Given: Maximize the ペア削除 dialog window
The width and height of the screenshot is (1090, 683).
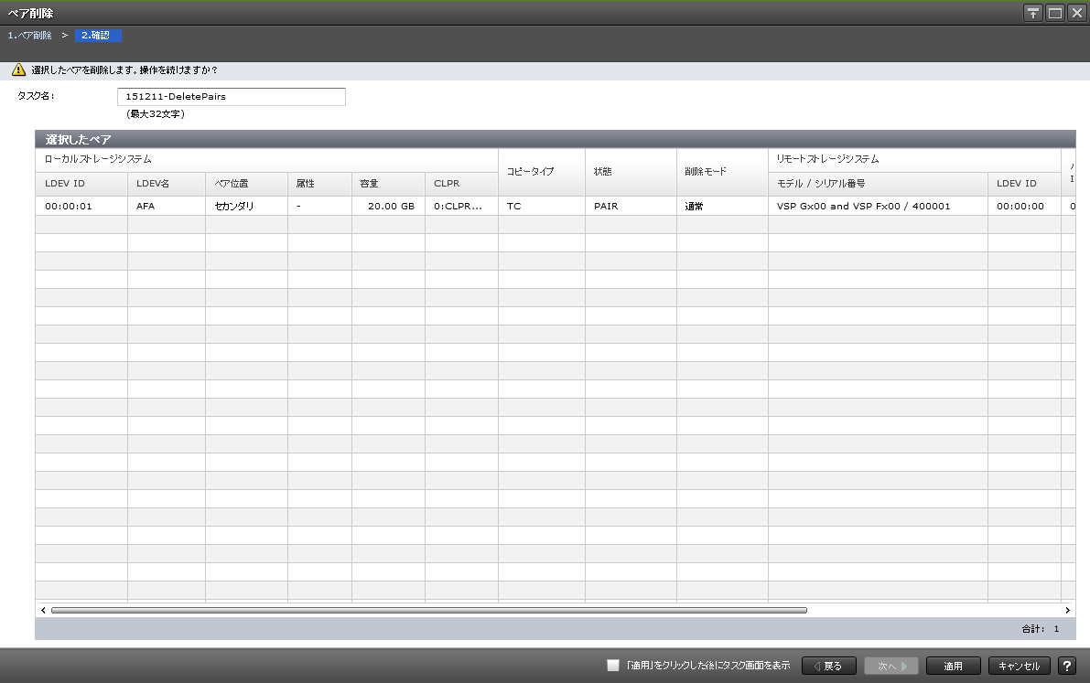Looking at the screenshot, I should click(x=1055, y=13).
